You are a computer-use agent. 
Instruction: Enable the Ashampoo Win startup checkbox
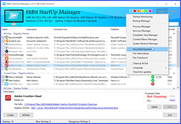(3, 51)
